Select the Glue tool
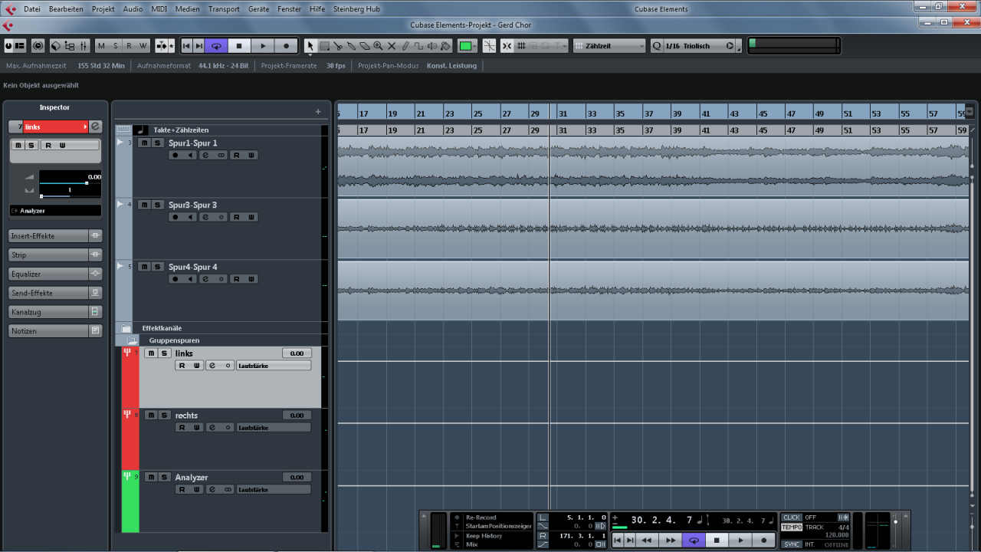This screenshot has height=552, width=981. (351, 46)
